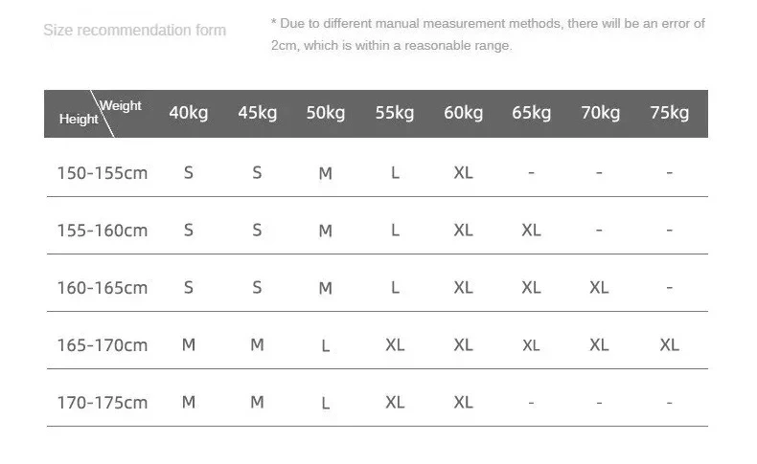Viewport: 757px width, 464px height.
Task: Click the 170-175cm height row label
Action: click(103, 403)
